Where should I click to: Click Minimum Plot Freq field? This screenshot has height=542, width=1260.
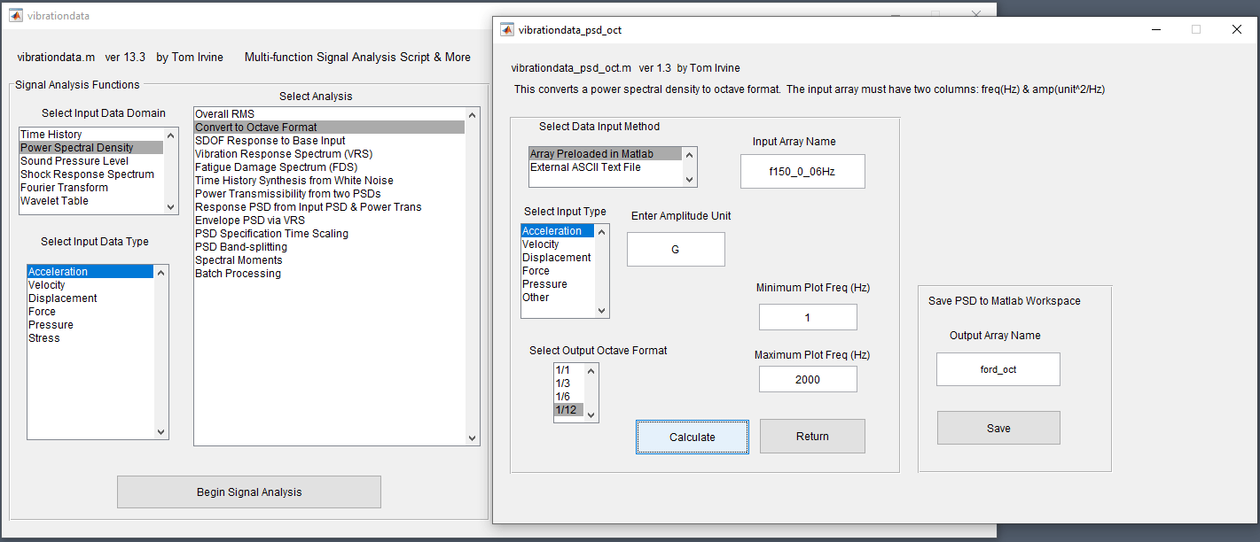point(808,317)
